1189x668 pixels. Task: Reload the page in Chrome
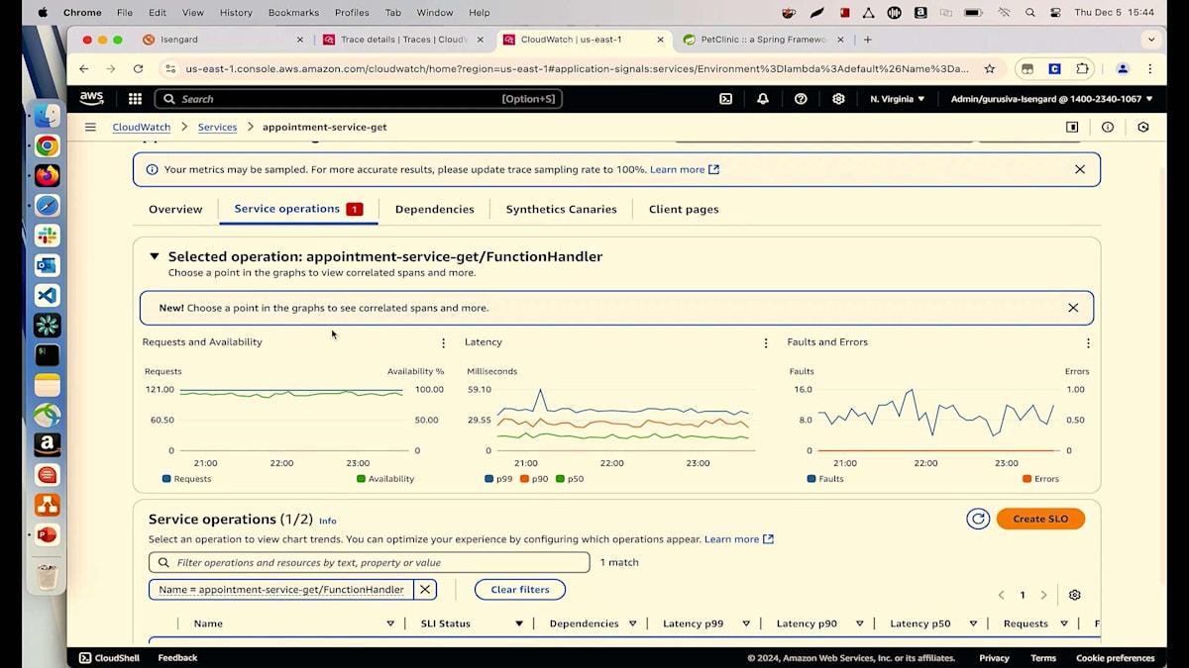pos(138,68)
